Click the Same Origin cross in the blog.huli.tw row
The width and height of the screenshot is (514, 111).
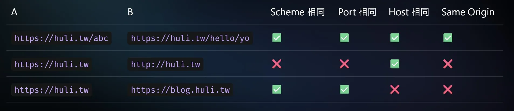tap(448, 89)
